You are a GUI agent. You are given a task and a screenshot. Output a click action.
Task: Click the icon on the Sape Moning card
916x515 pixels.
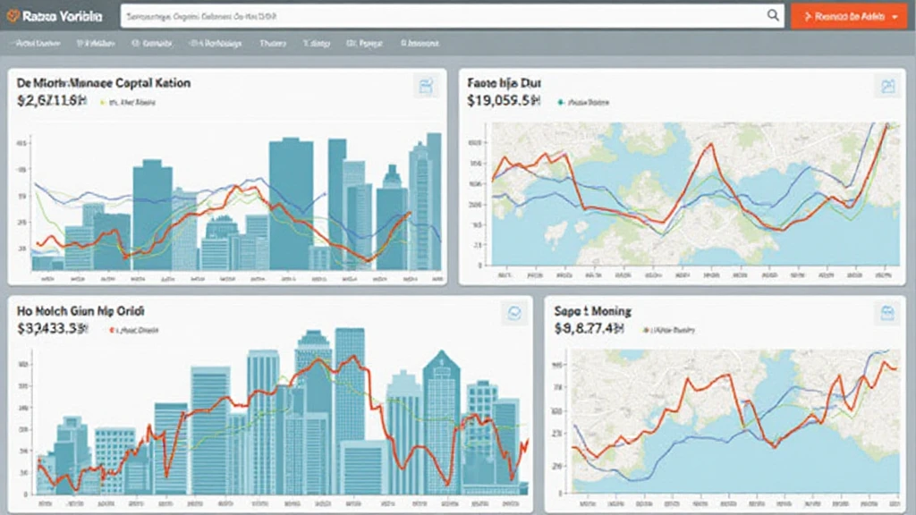coord(887,313)
